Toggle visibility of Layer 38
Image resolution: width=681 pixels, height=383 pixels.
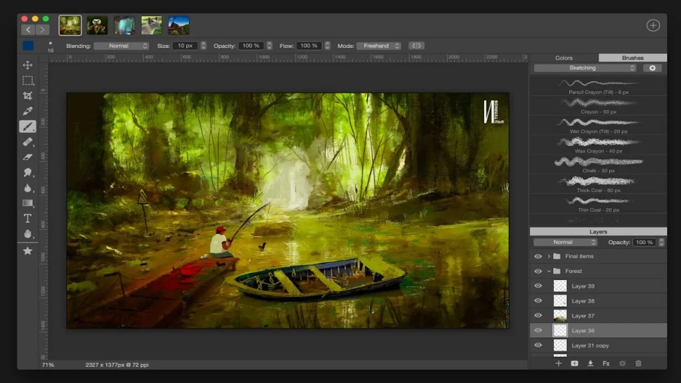click(538, 300)
